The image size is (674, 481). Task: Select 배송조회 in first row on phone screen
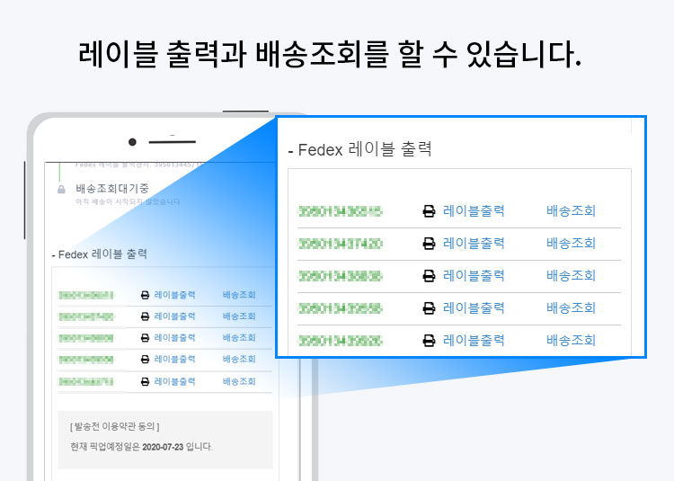click(239, 295)
